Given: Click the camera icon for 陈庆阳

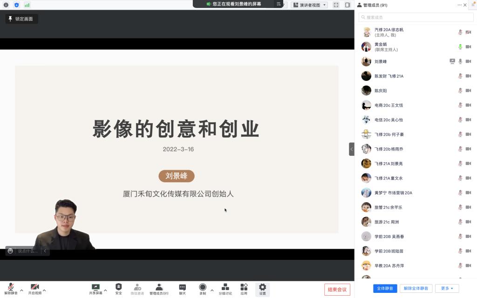Looking at the screenshot, I should coord(468,91).
